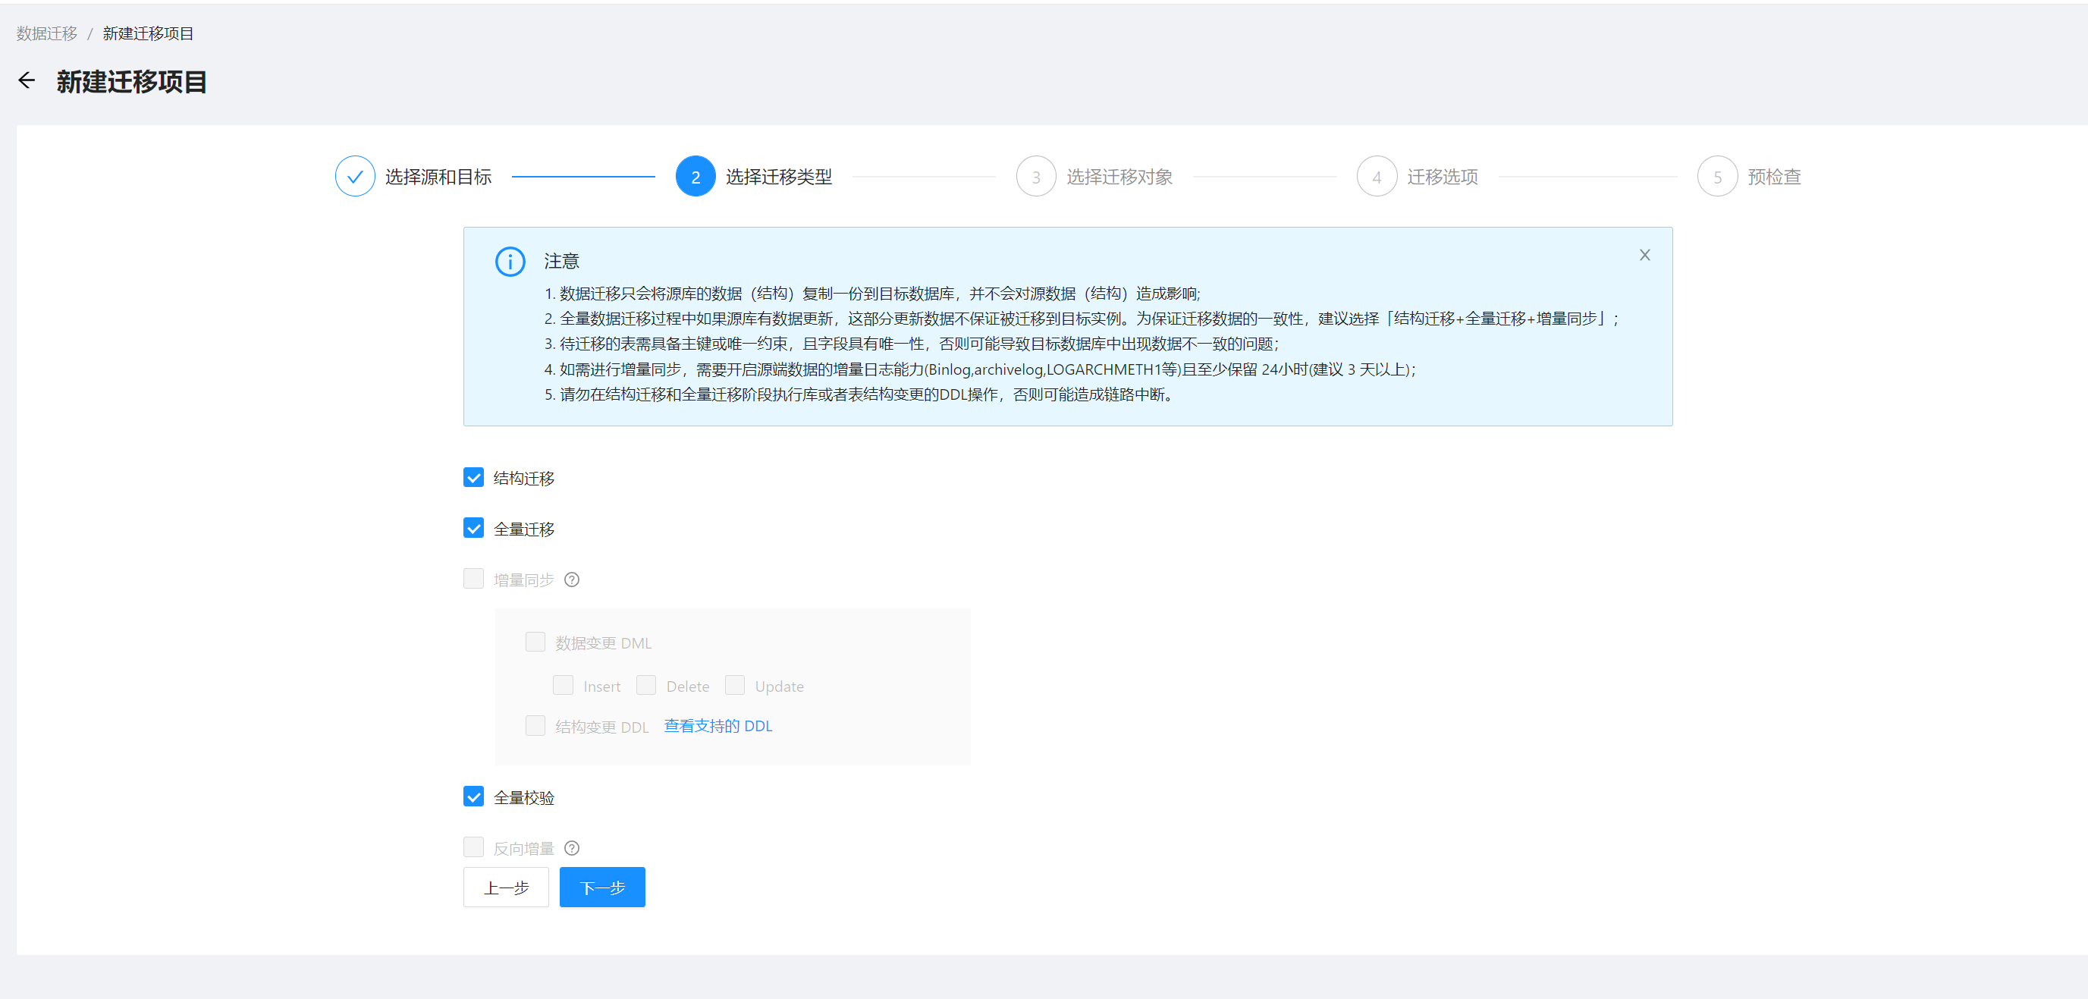
Task: Click the back arrow beside 新建迁移项目
Action: tap(27, 80)
